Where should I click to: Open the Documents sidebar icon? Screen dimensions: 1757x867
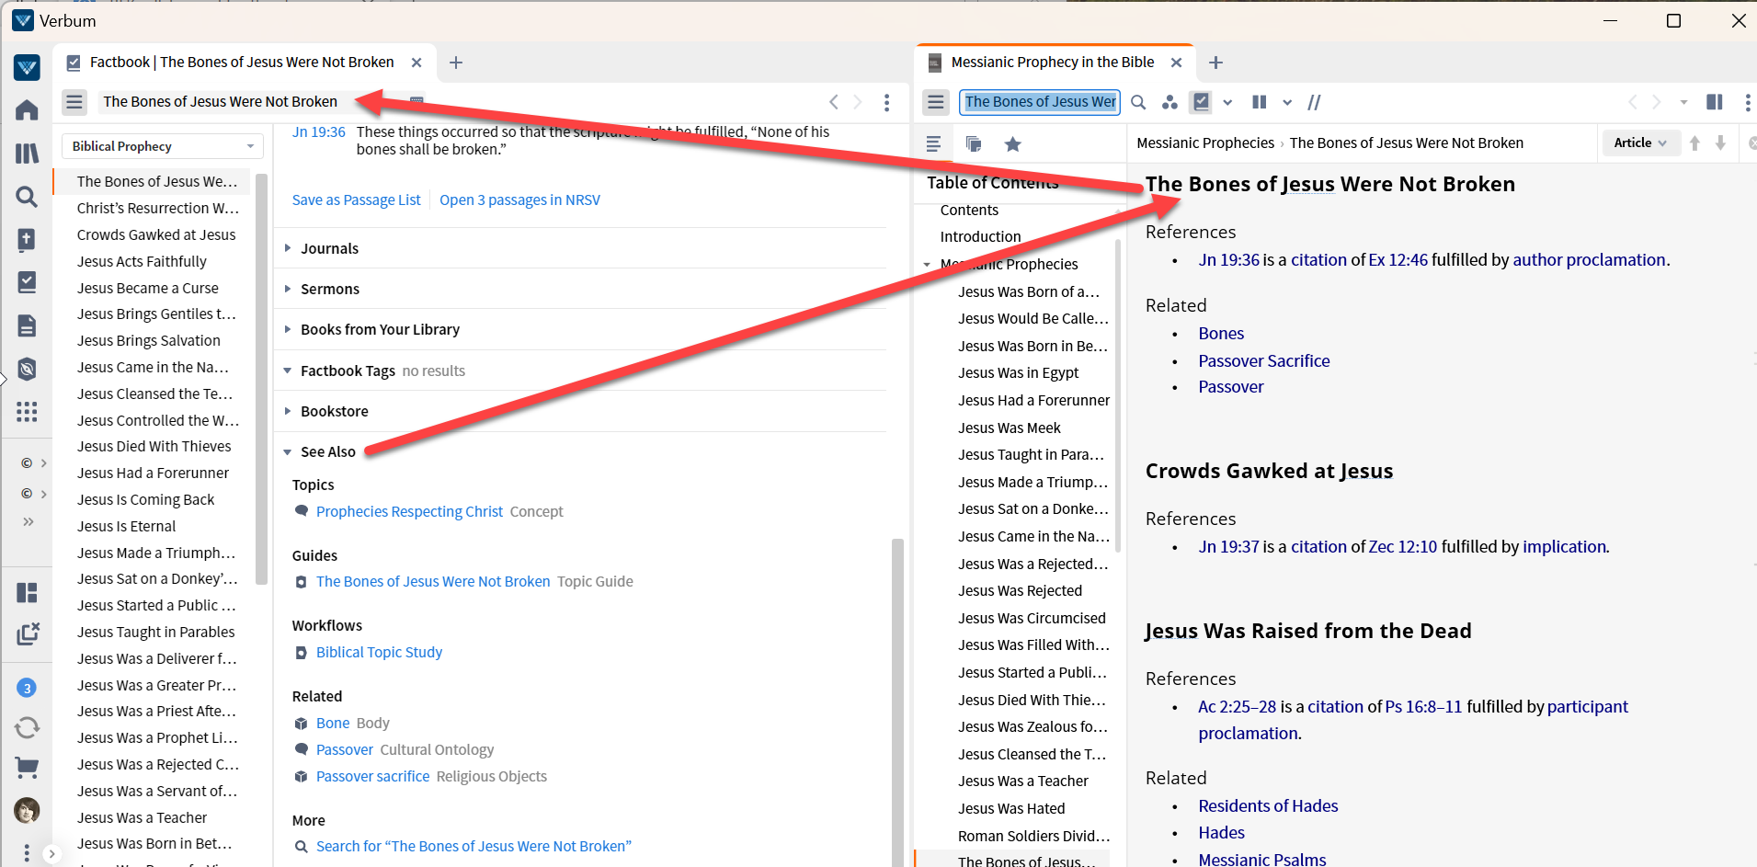point(27,325)
